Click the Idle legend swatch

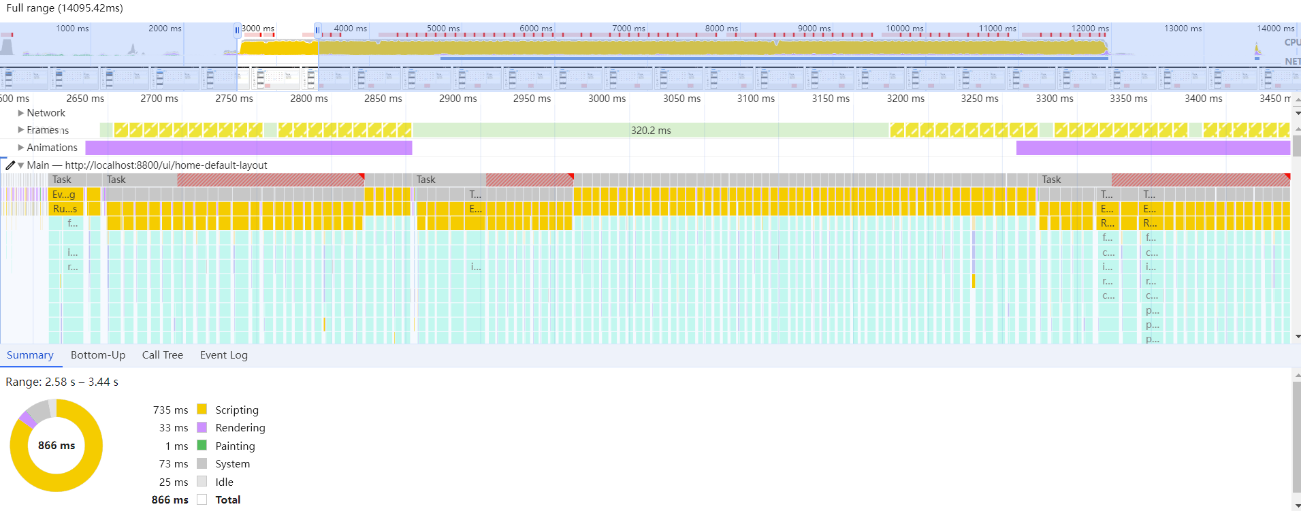tap(202, 481)
